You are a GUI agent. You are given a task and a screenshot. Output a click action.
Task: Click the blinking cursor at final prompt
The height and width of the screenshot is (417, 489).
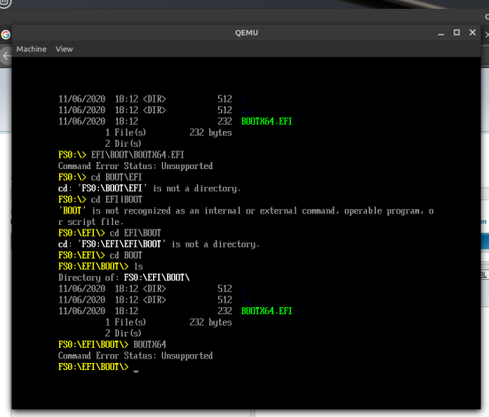[136, 371]
